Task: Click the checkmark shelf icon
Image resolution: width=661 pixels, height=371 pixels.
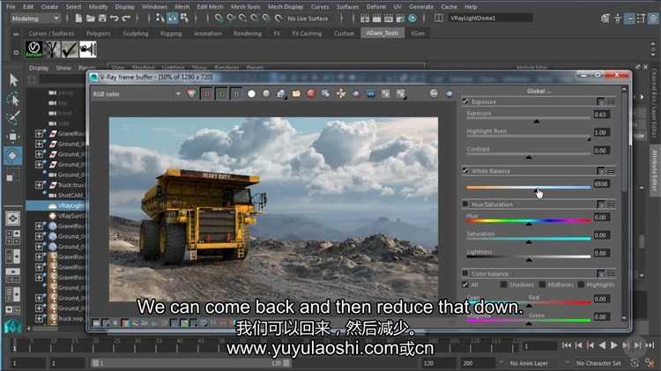Action: 70,49
